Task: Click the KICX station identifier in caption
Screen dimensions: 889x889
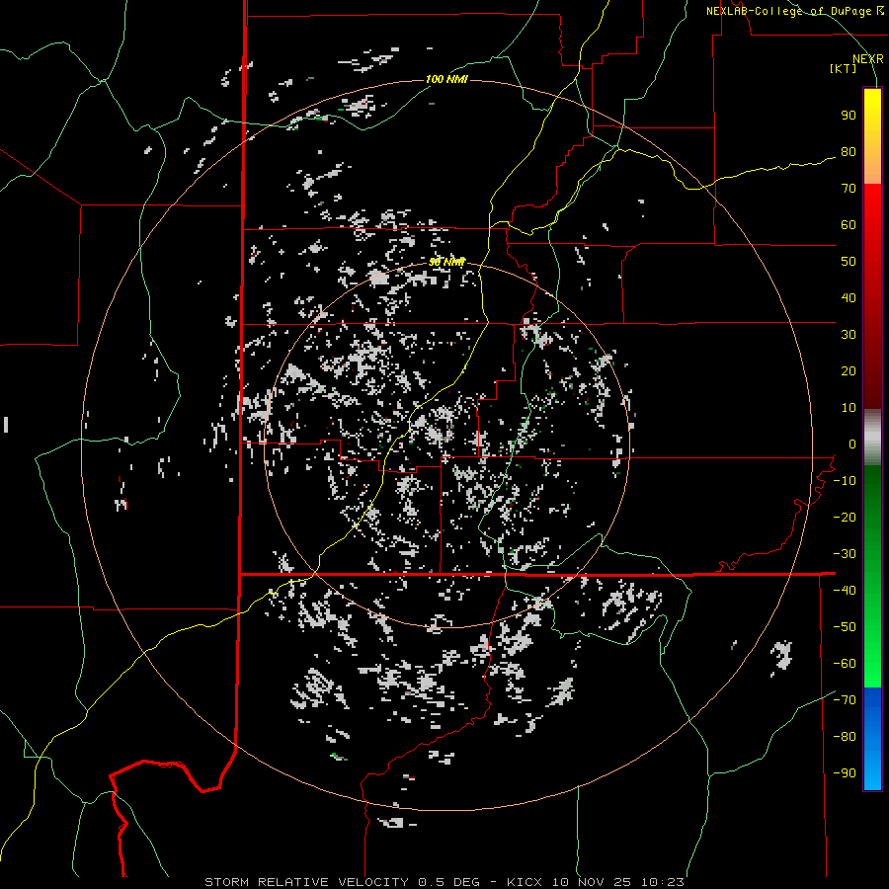Action: [525, 882]
